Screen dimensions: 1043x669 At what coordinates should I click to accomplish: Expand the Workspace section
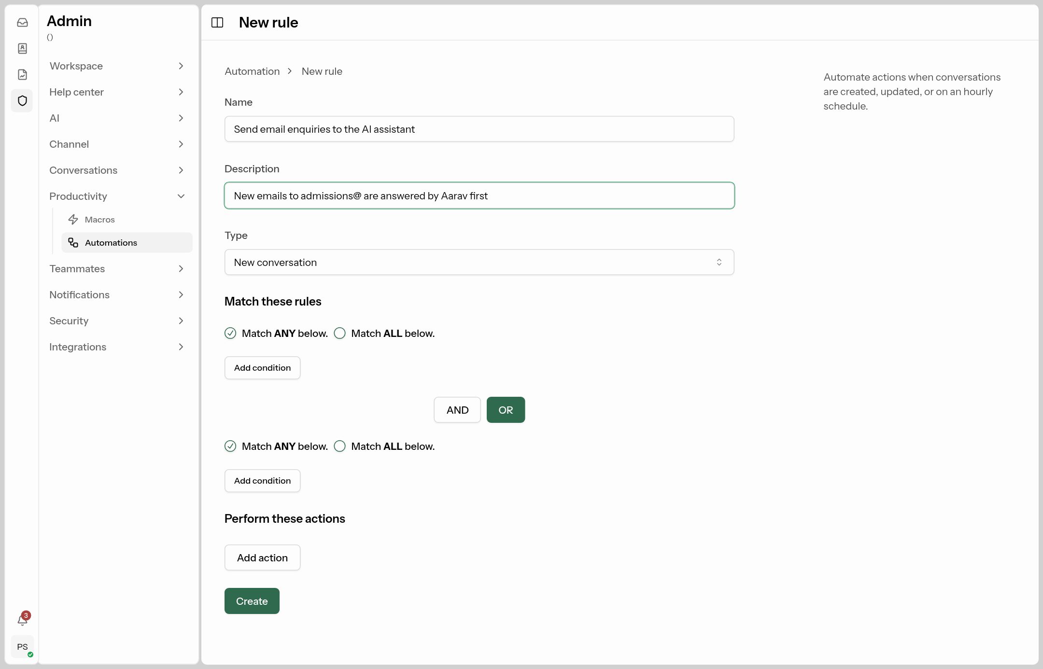(x=117, y=66)
